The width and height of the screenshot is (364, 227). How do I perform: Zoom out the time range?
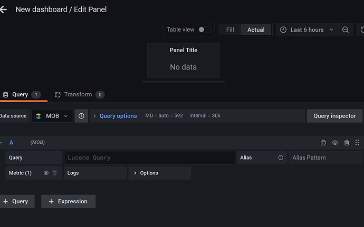coord(345,29)
